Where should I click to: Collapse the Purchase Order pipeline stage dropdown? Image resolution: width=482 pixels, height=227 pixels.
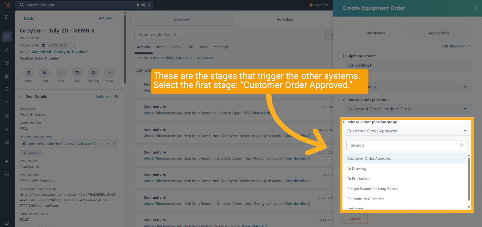(407, 131)
